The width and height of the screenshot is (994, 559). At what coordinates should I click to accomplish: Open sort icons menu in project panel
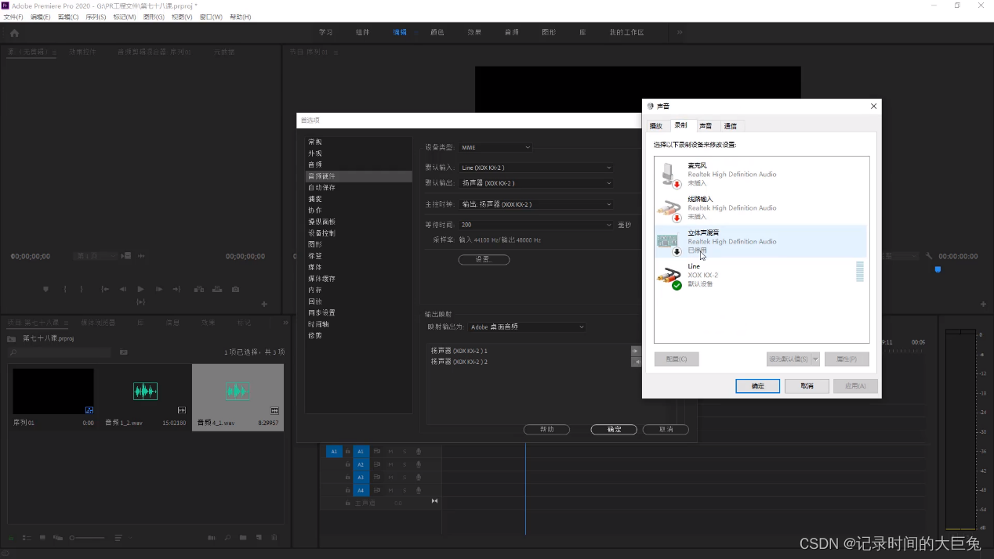point(119,538)
